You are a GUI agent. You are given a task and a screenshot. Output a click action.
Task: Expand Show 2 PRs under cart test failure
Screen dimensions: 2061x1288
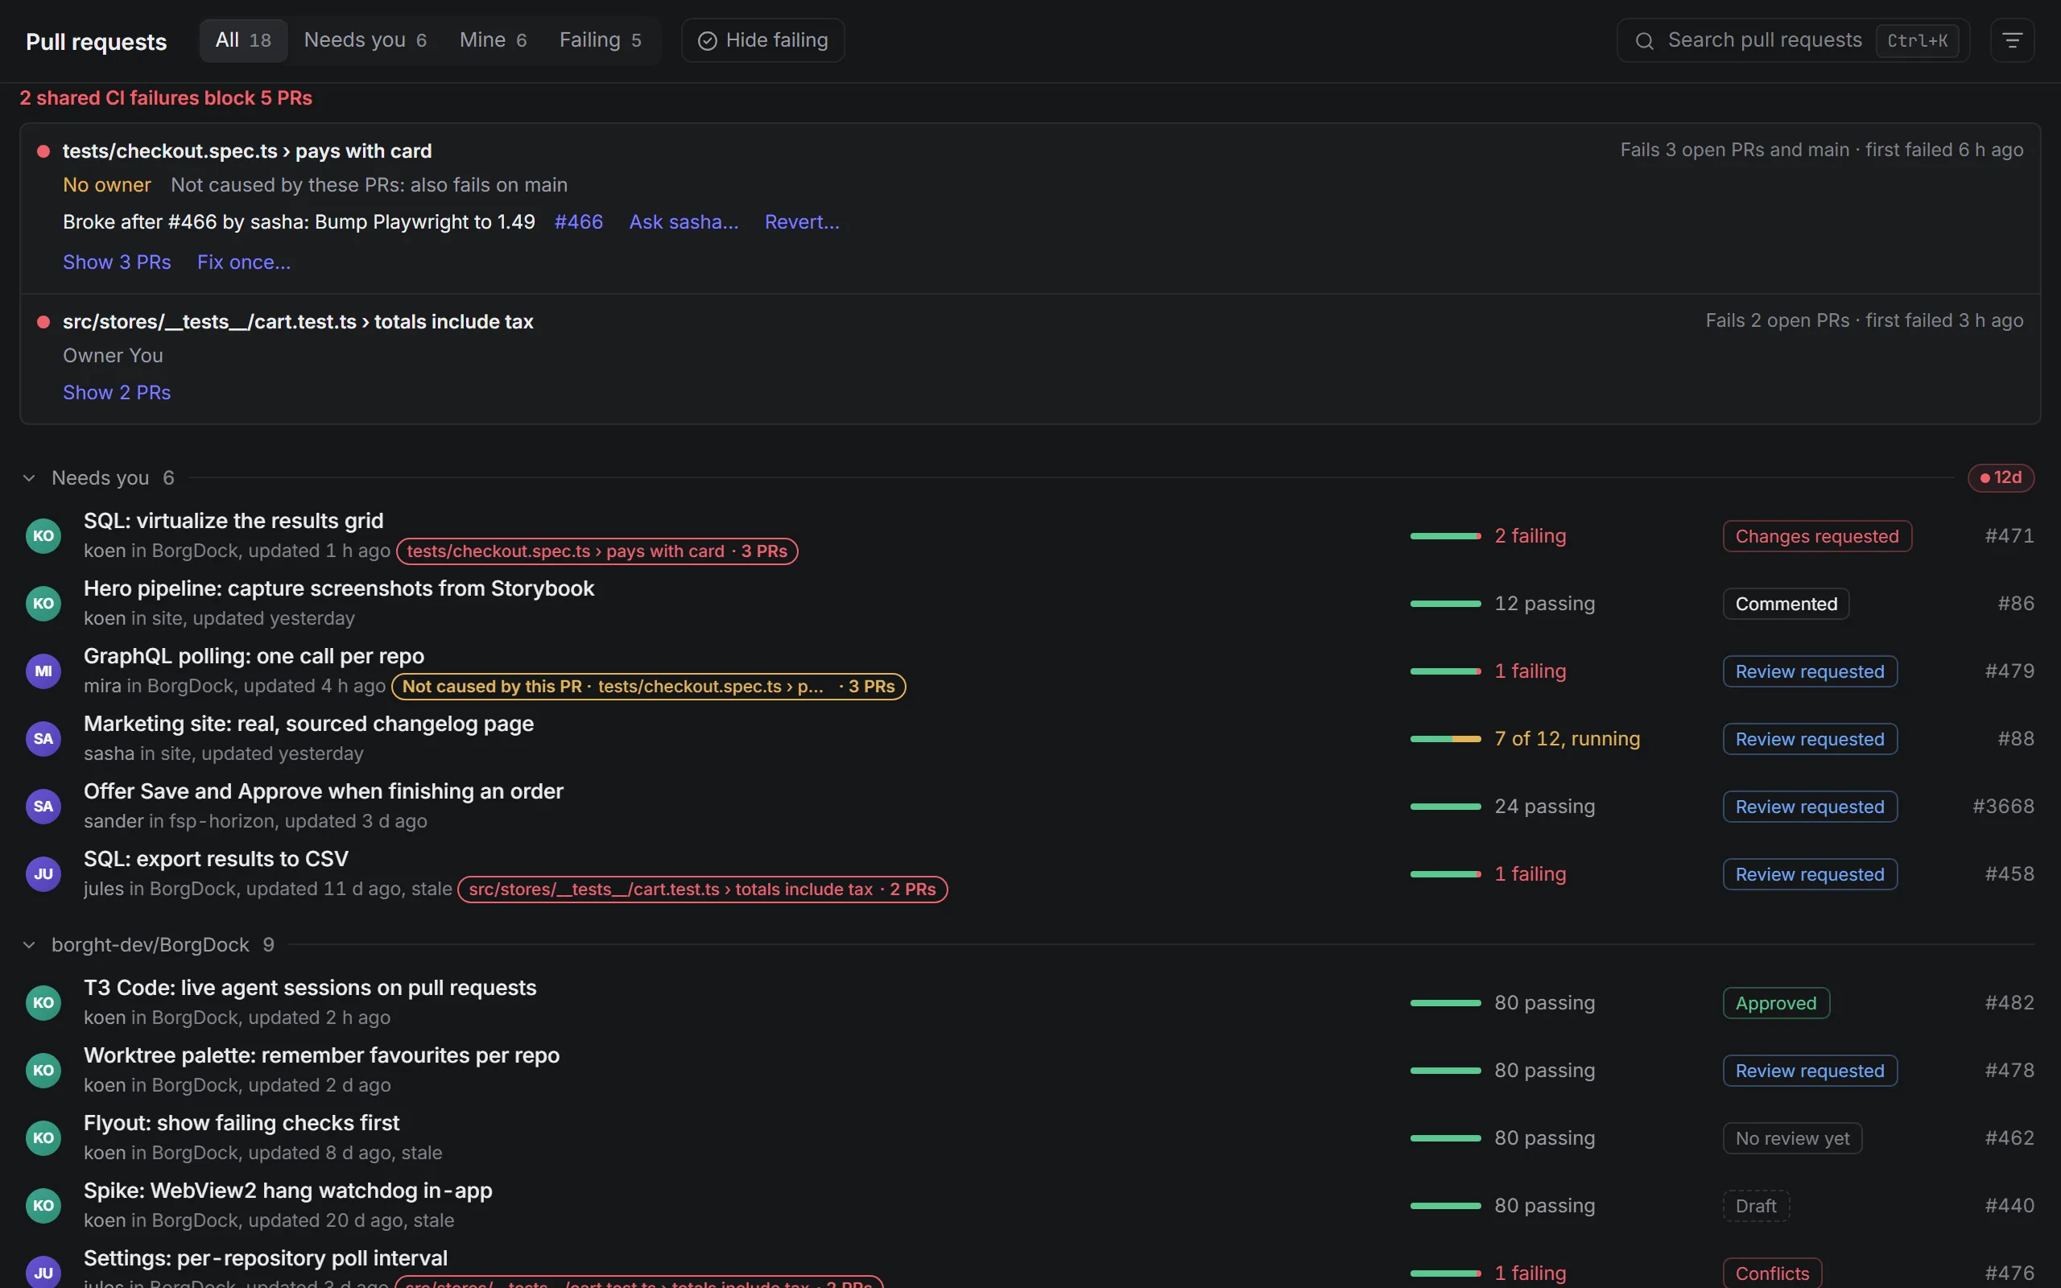117,393
